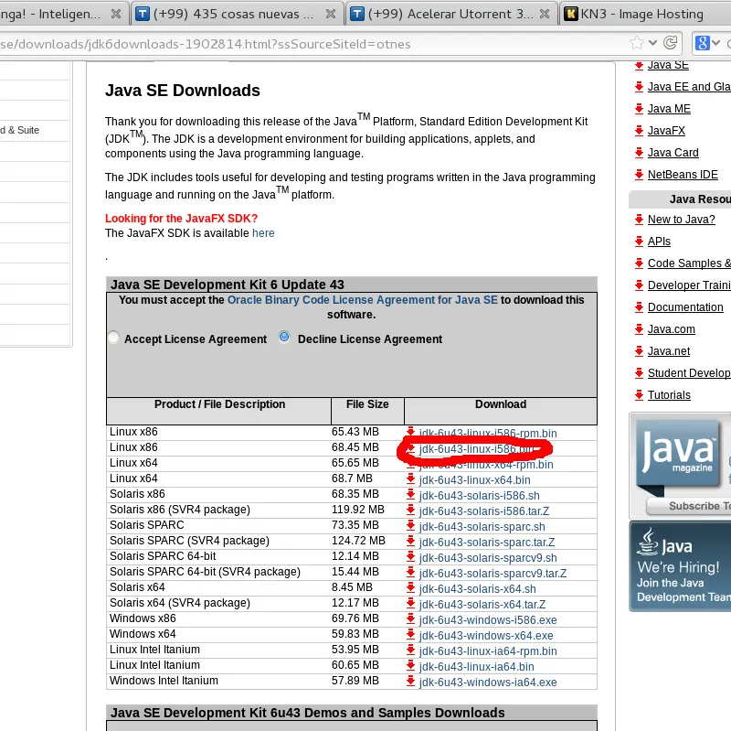The width and height of the screenshot is (731, 731).
Task: Switch to the Acelerar Utorrent tab
Action: click(x=450, y=14)
